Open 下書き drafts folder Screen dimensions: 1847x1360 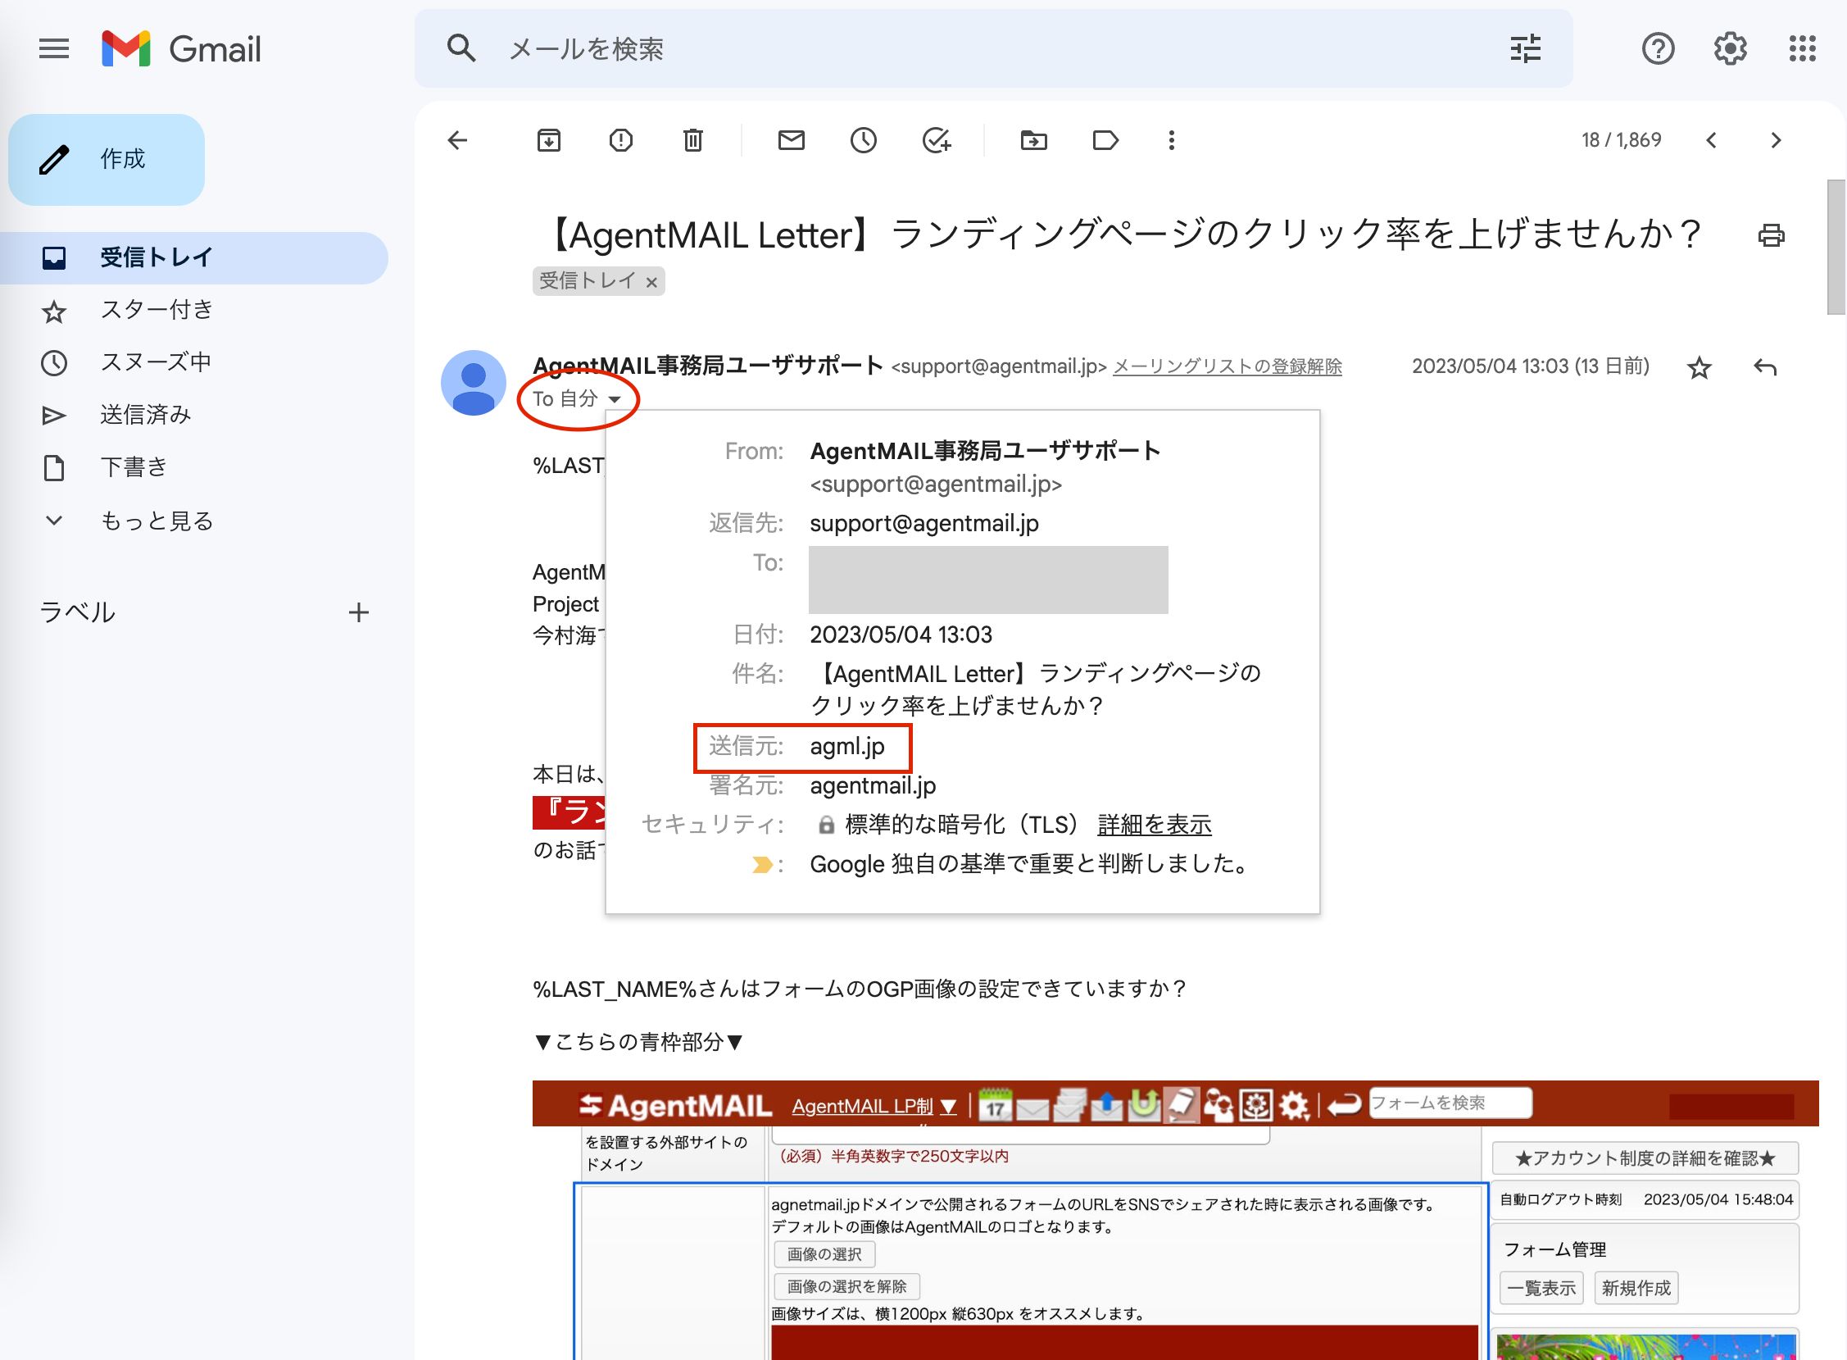click(x=134, y=467)
